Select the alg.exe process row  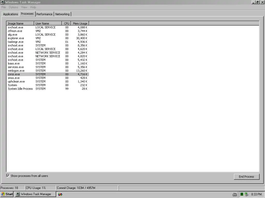(48, 35)
